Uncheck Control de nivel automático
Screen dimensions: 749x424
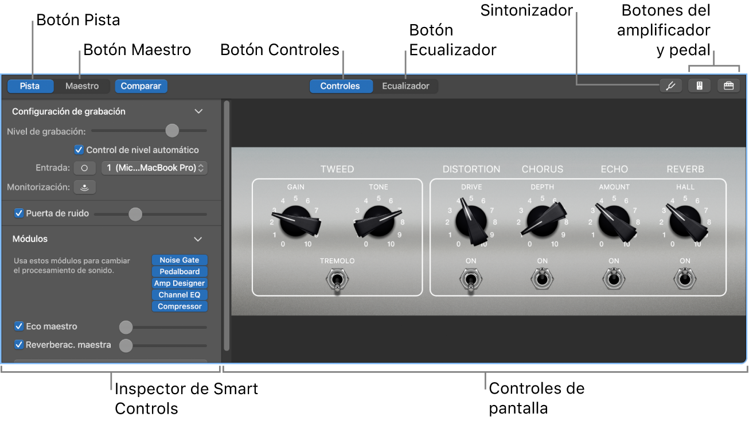coord(78,150)
